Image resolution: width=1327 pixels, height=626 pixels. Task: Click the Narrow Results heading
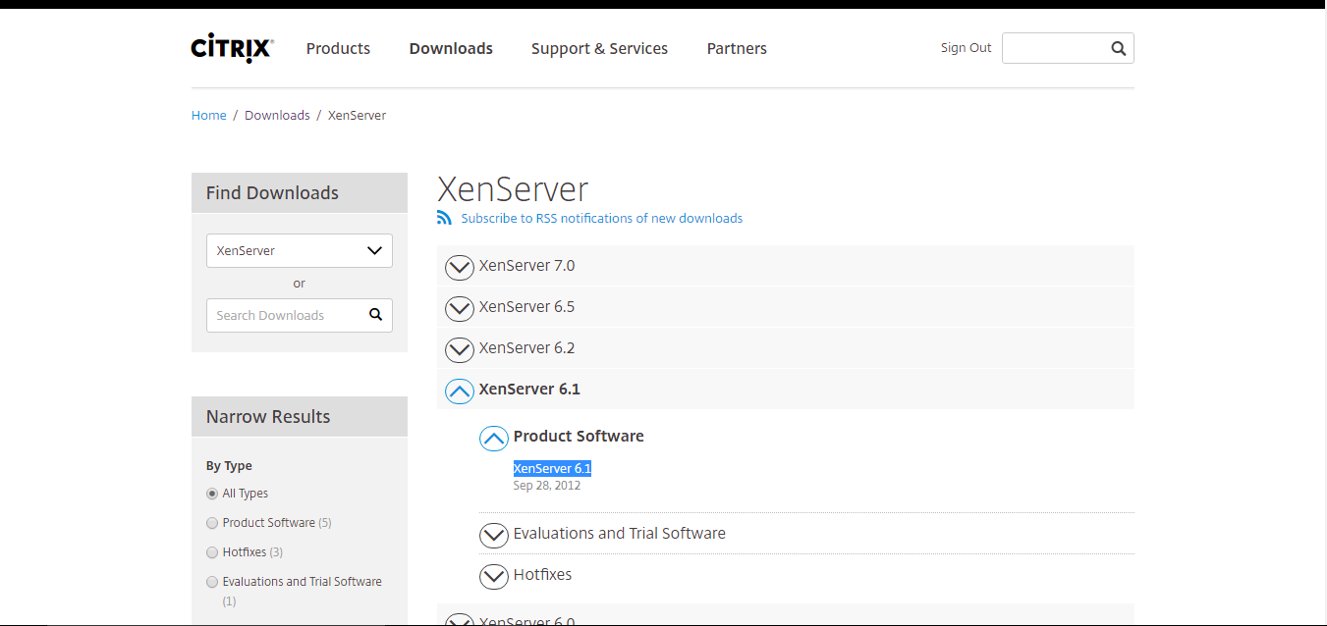(x=268, y=417)
